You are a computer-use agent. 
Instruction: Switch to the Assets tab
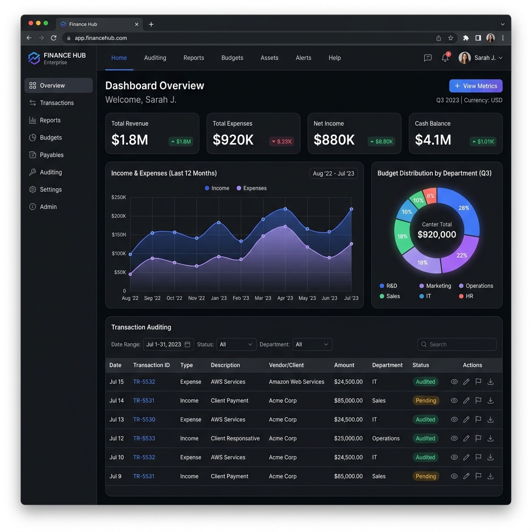point(270,58)
